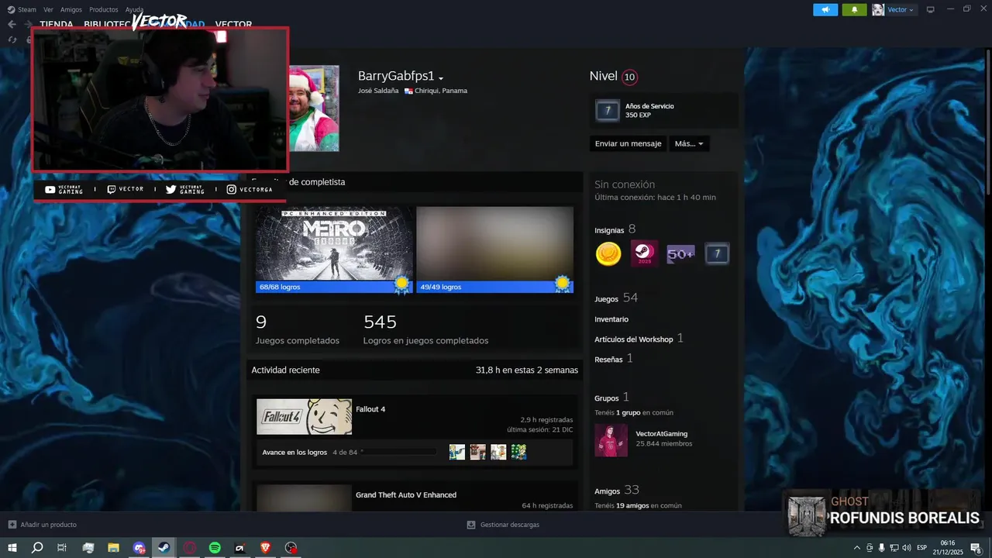Open the Juegos 54 link
Image resolution: width=992 pixels, height=558 pixels.
coord(616,298)
